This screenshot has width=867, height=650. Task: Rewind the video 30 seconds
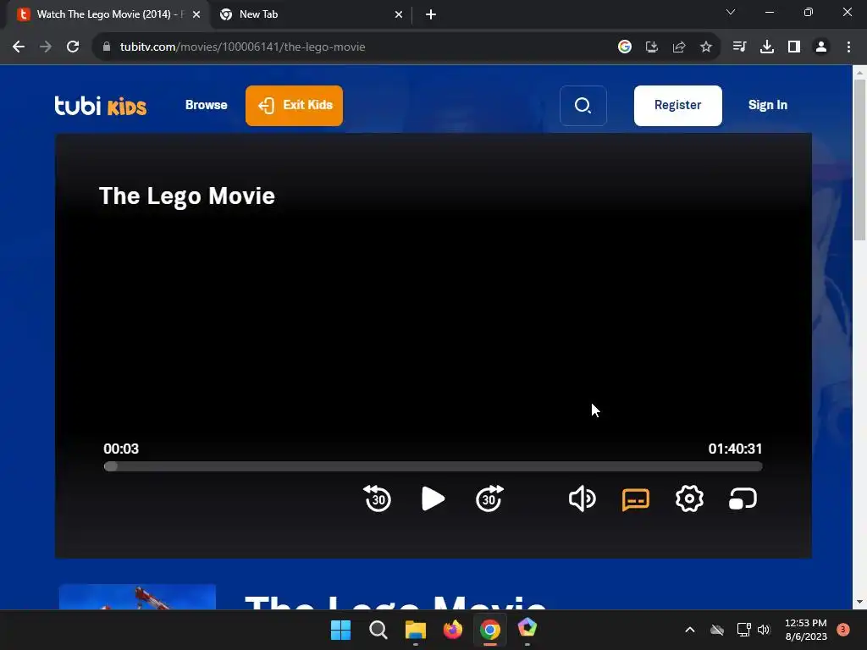point(378,499)
